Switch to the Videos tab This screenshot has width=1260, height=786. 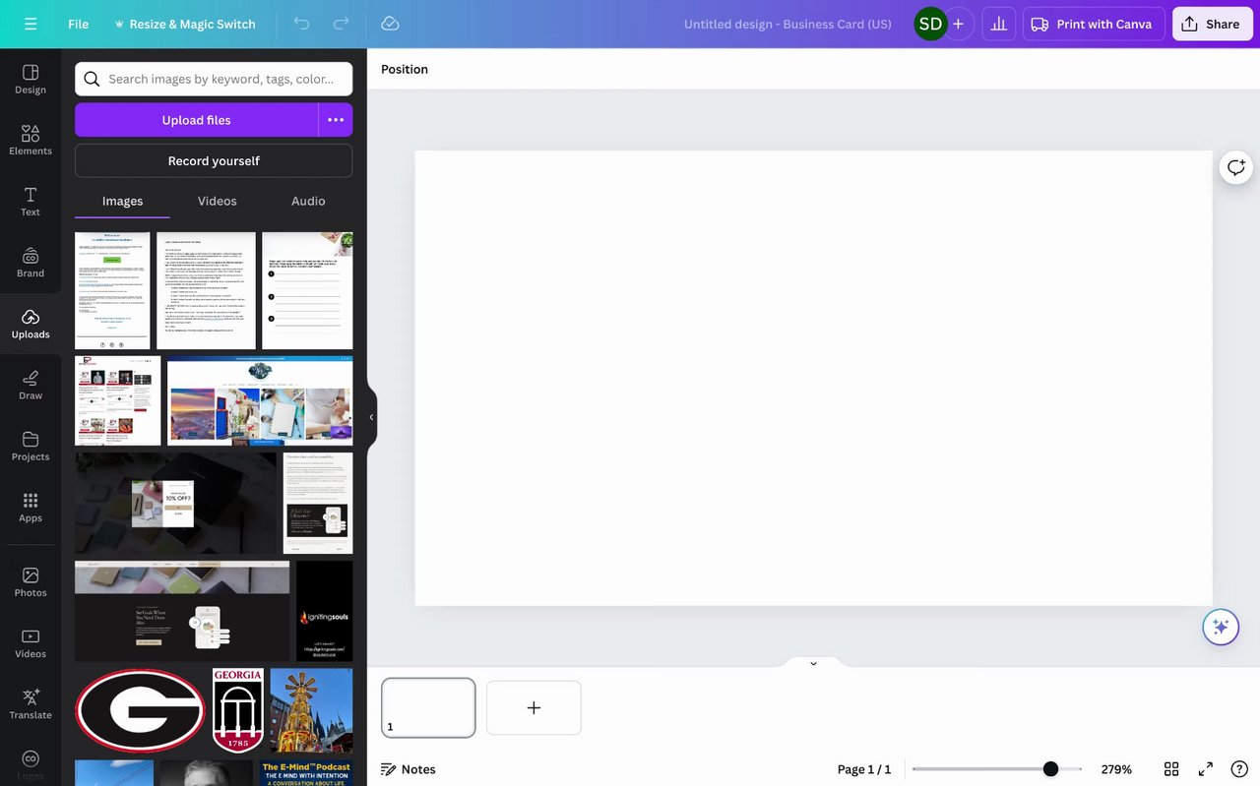pos(217,201)
